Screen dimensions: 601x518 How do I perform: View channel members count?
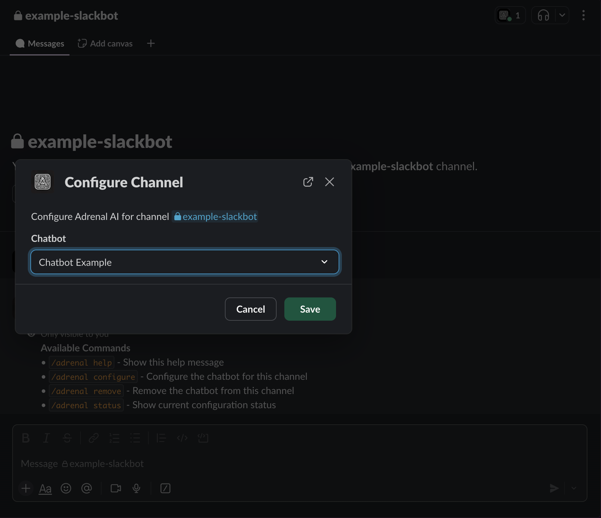click(510, 15)
